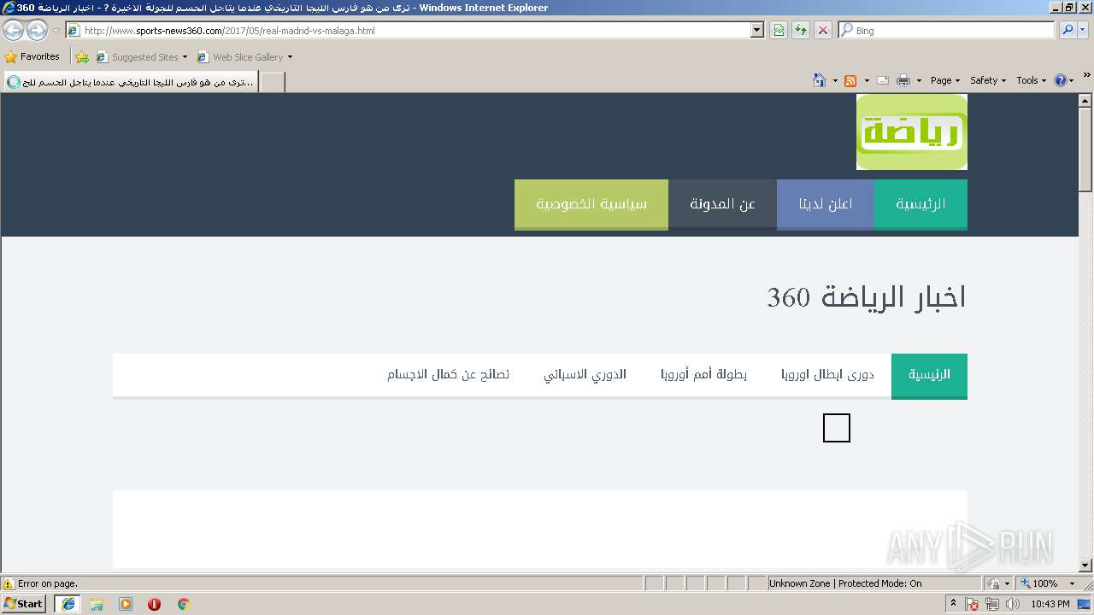Click Add to Favorites Bar icon
The height and width of the screenshot is (615, 1094).
(82, 57)
